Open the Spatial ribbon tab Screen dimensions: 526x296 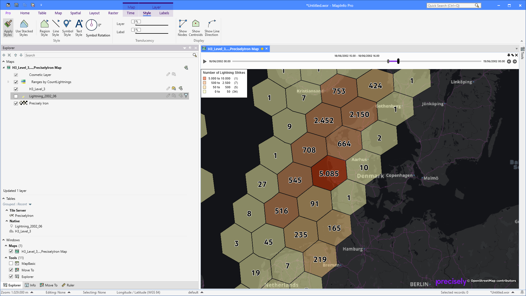click(75, 13)
